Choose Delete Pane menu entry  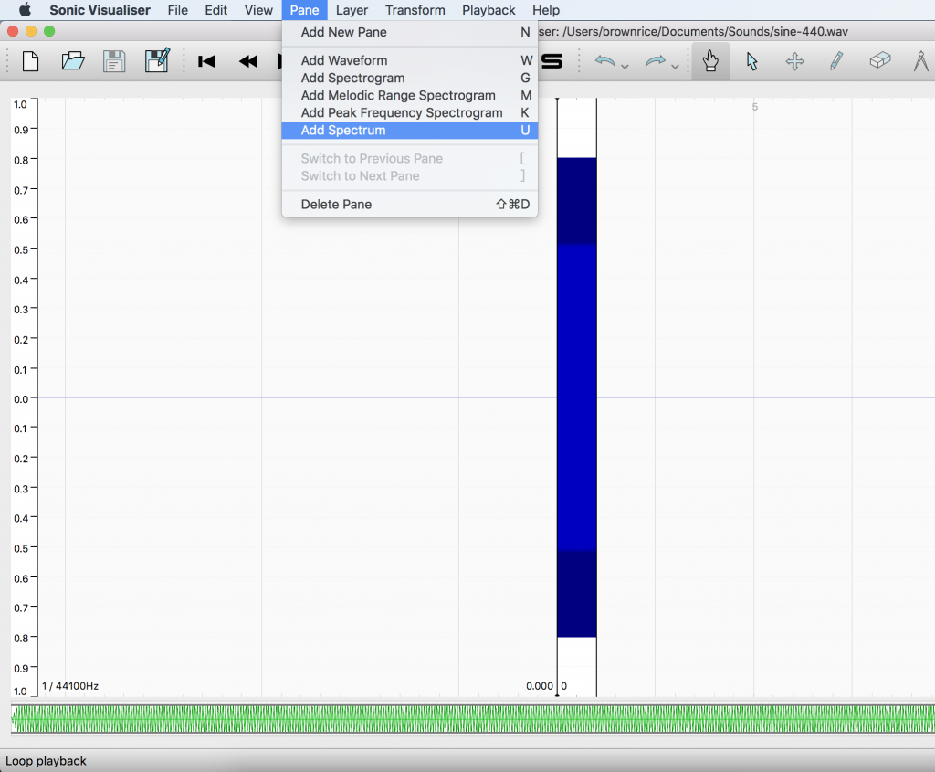[x=410, y=204]
